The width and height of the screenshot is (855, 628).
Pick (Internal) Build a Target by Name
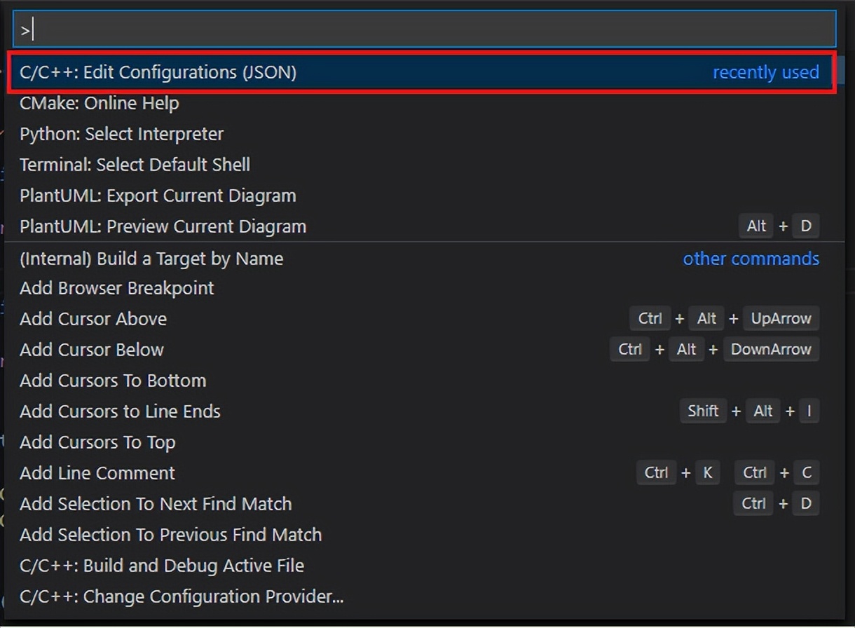click(x=151, y=259)
